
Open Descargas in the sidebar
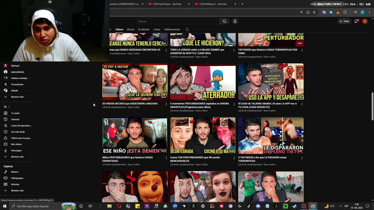[x=16, y=150]
